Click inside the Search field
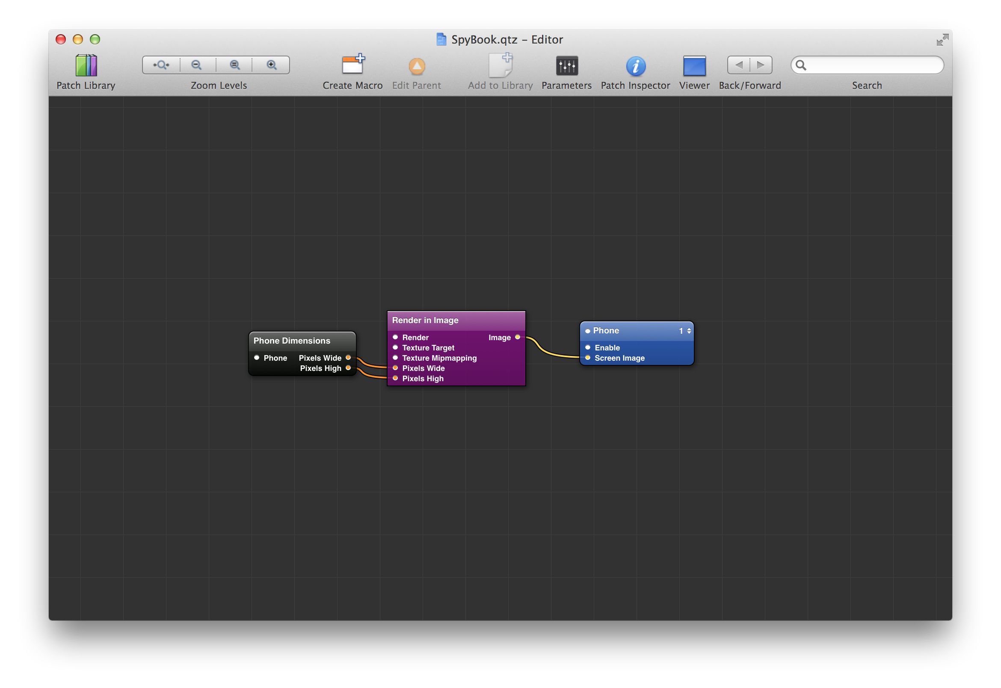The image size is (1001, 688). point(867,65)
